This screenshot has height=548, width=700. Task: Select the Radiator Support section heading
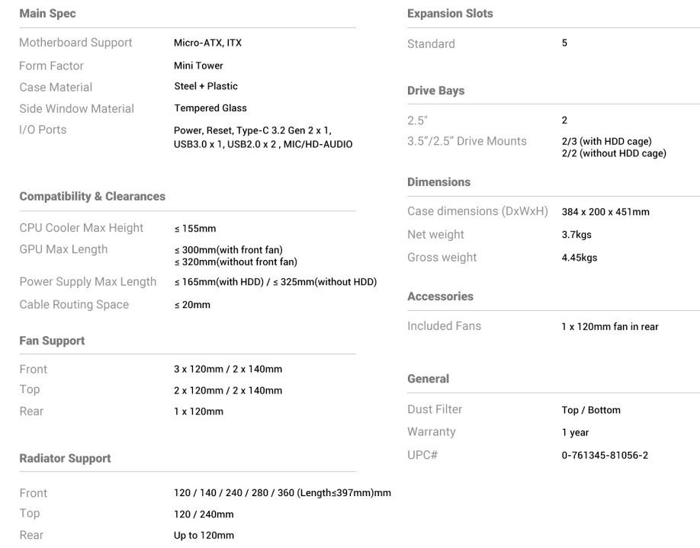pos(65,459)
